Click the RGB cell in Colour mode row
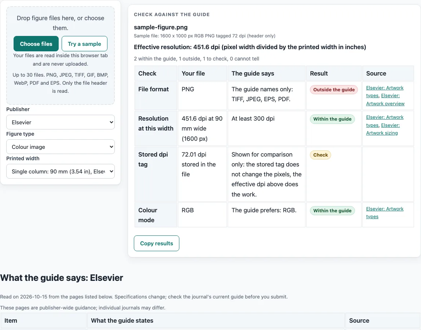This screenshot has height=330, width=421. (202, 215)
